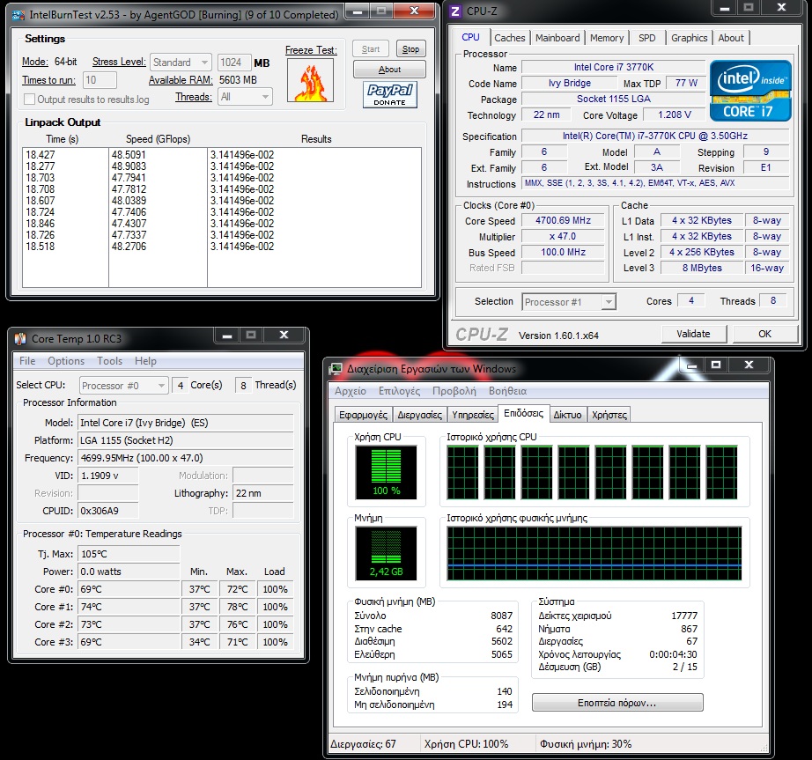This screenshot has height=760, width=812.
Task: Open the Βοήθεια menu in Task Manager
Action: pos(507,391)
